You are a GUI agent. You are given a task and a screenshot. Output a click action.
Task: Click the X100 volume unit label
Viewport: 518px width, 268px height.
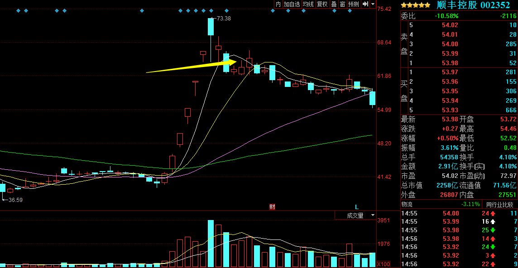(384, 264)
